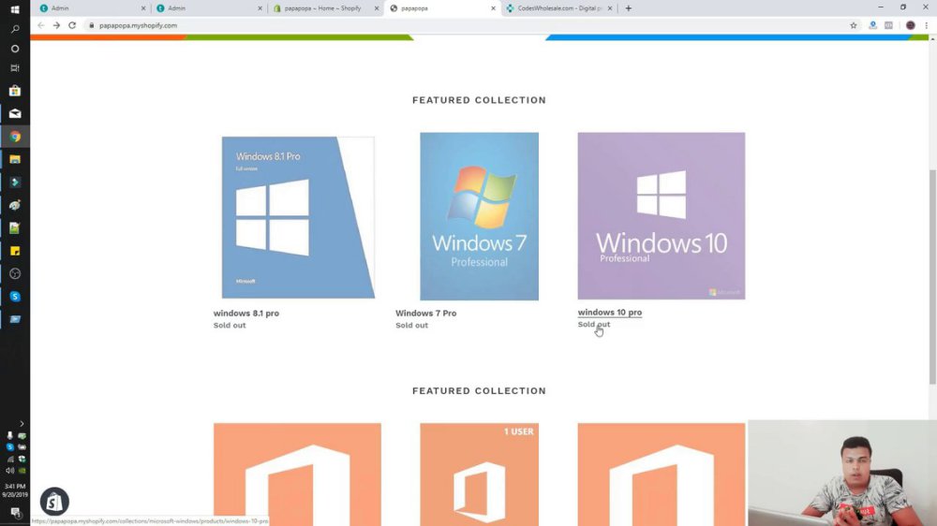Go back with the browser back arrow

pyautogui.click(x=40, y=25)
